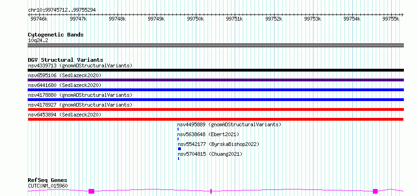Image resolution: width=417 pixels, height=196 pixels.
Task: Select the small blue nsv4495889 variant mark
Action: [178, 129]
